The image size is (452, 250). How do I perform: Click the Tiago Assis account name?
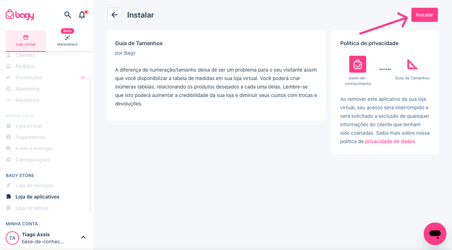(x=36, y=234)
